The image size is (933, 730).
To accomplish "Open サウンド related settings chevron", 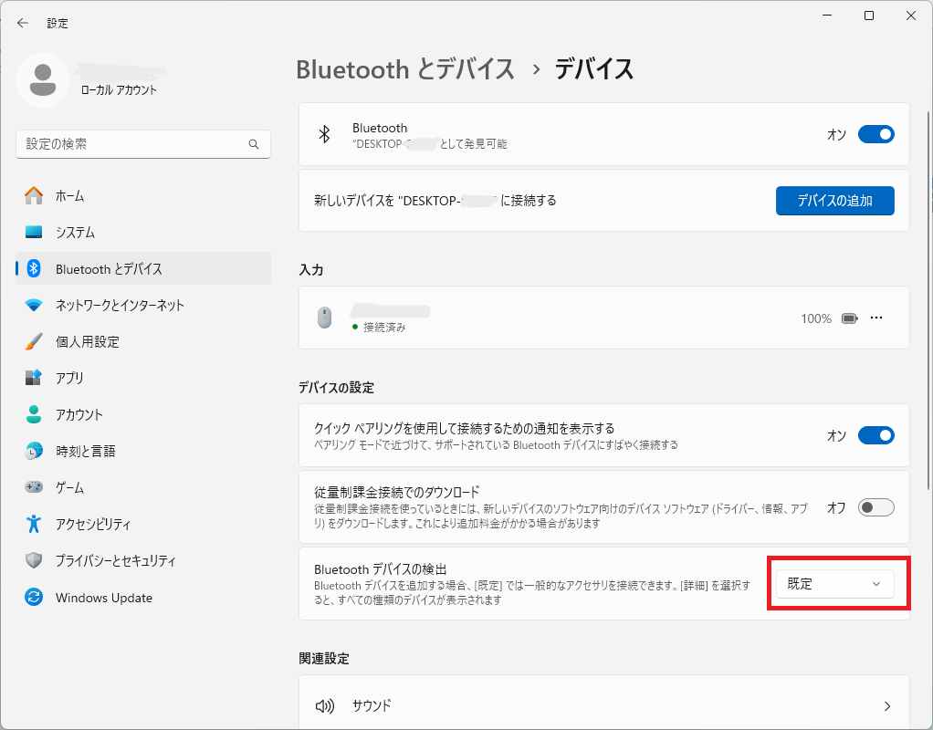I will (887, 706).
